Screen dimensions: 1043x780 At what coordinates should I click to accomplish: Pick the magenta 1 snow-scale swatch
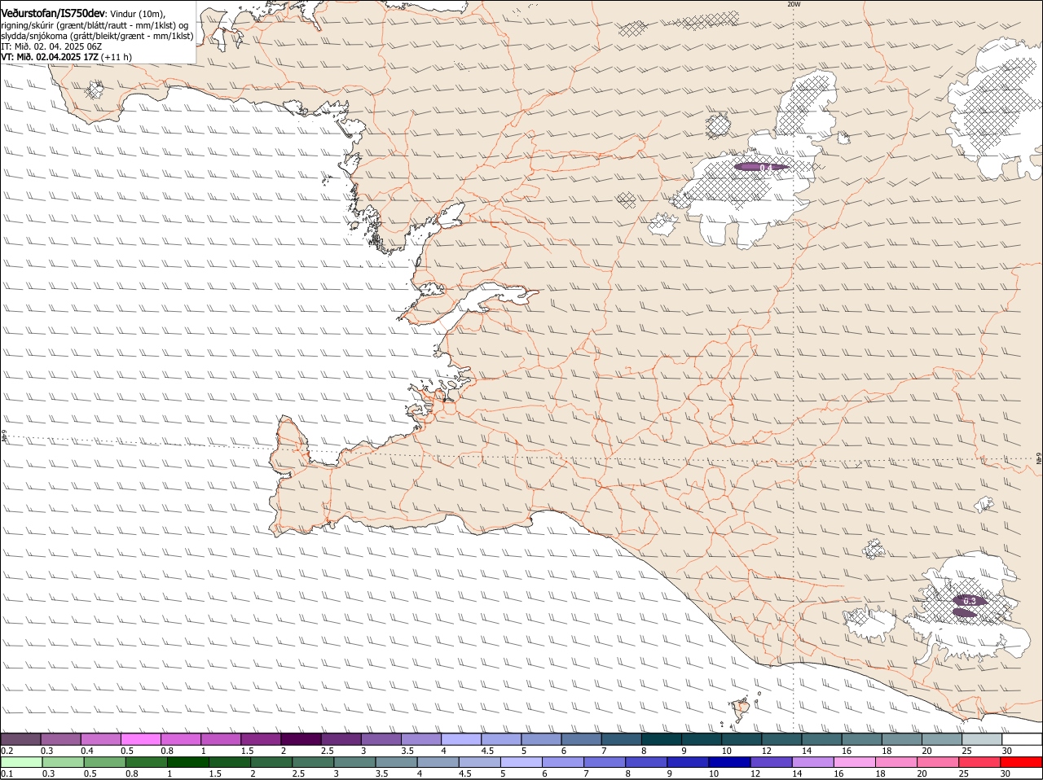(x=220, y=739)
